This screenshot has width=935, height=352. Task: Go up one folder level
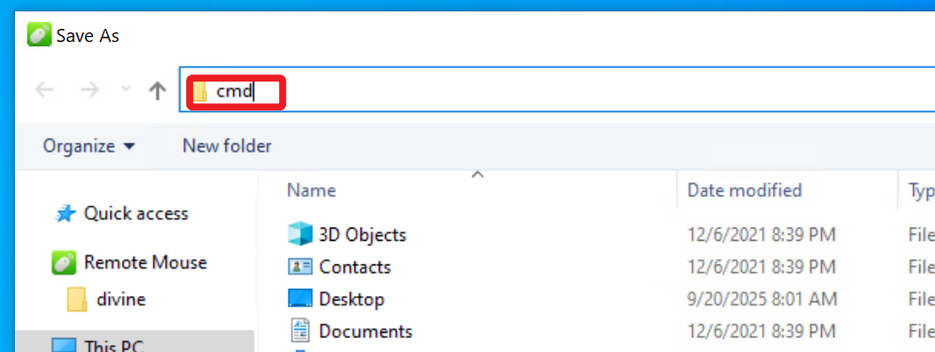[x=158, y=90]
